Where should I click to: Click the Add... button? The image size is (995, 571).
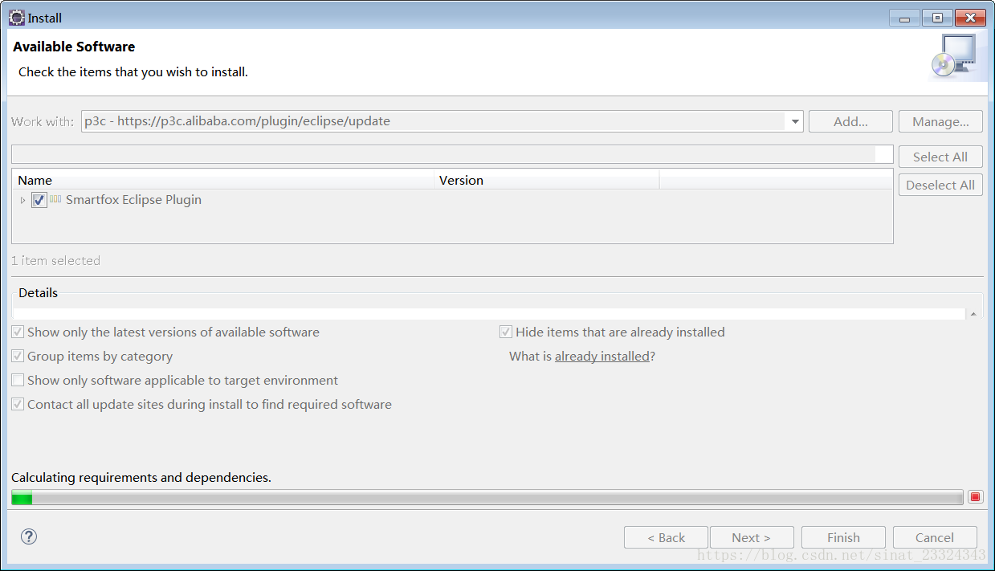pyautogui.click(x=850, y=121)
